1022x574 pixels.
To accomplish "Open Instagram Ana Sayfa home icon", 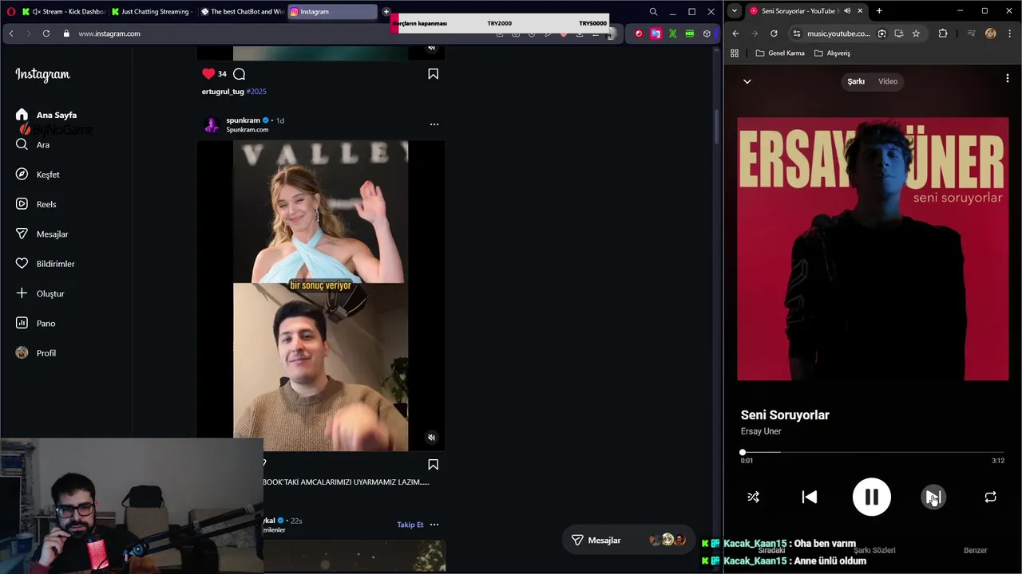I will coord(22,115).
